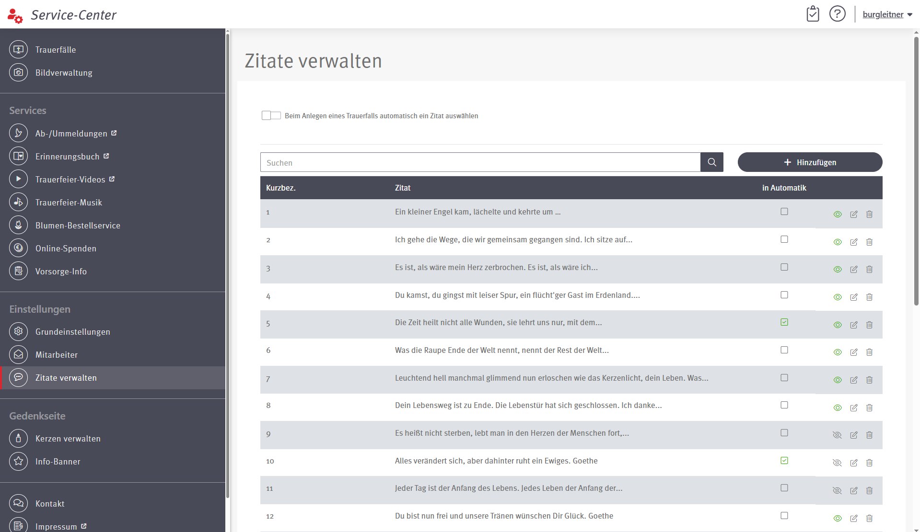
Task: Toggle automatic quote selection switch
Action: tap(271, 115)
